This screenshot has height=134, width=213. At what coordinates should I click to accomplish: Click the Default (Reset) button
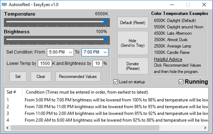[133, 23]
